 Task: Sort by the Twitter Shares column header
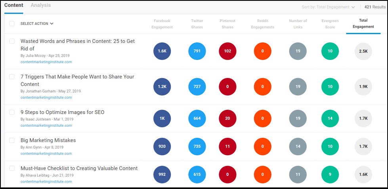197,24
